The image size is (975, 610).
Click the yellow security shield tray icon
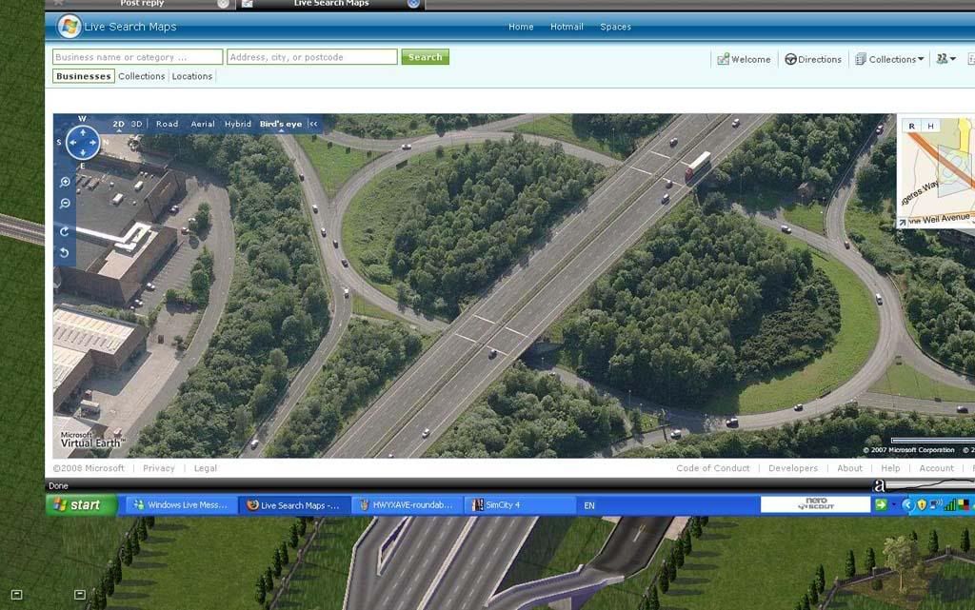coord(922,505)
